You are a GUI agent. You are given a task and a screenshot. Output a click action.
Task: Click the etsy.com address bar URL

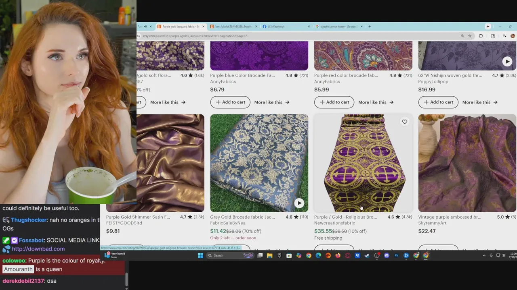click(x=195, y=36)
